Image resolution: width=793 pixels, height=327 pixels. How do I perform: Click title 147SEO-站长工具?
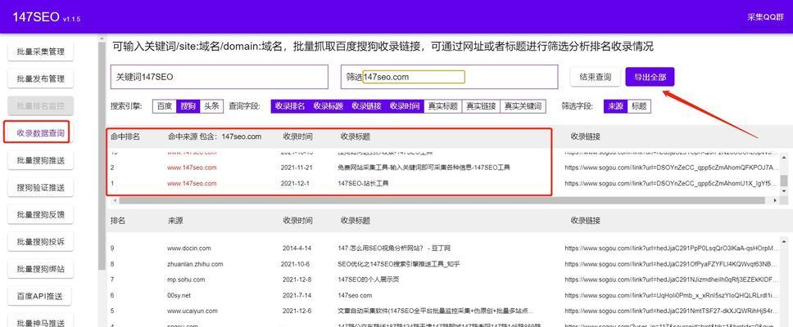coord(363,183)
